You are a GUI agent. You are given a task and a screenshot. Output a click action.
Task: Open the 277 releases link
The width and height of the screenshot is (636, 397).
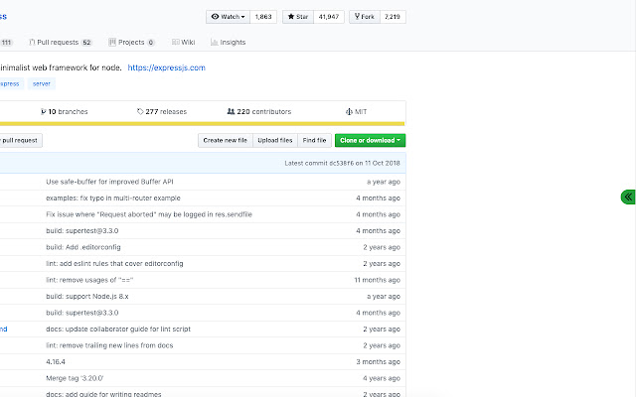[162, 112]
